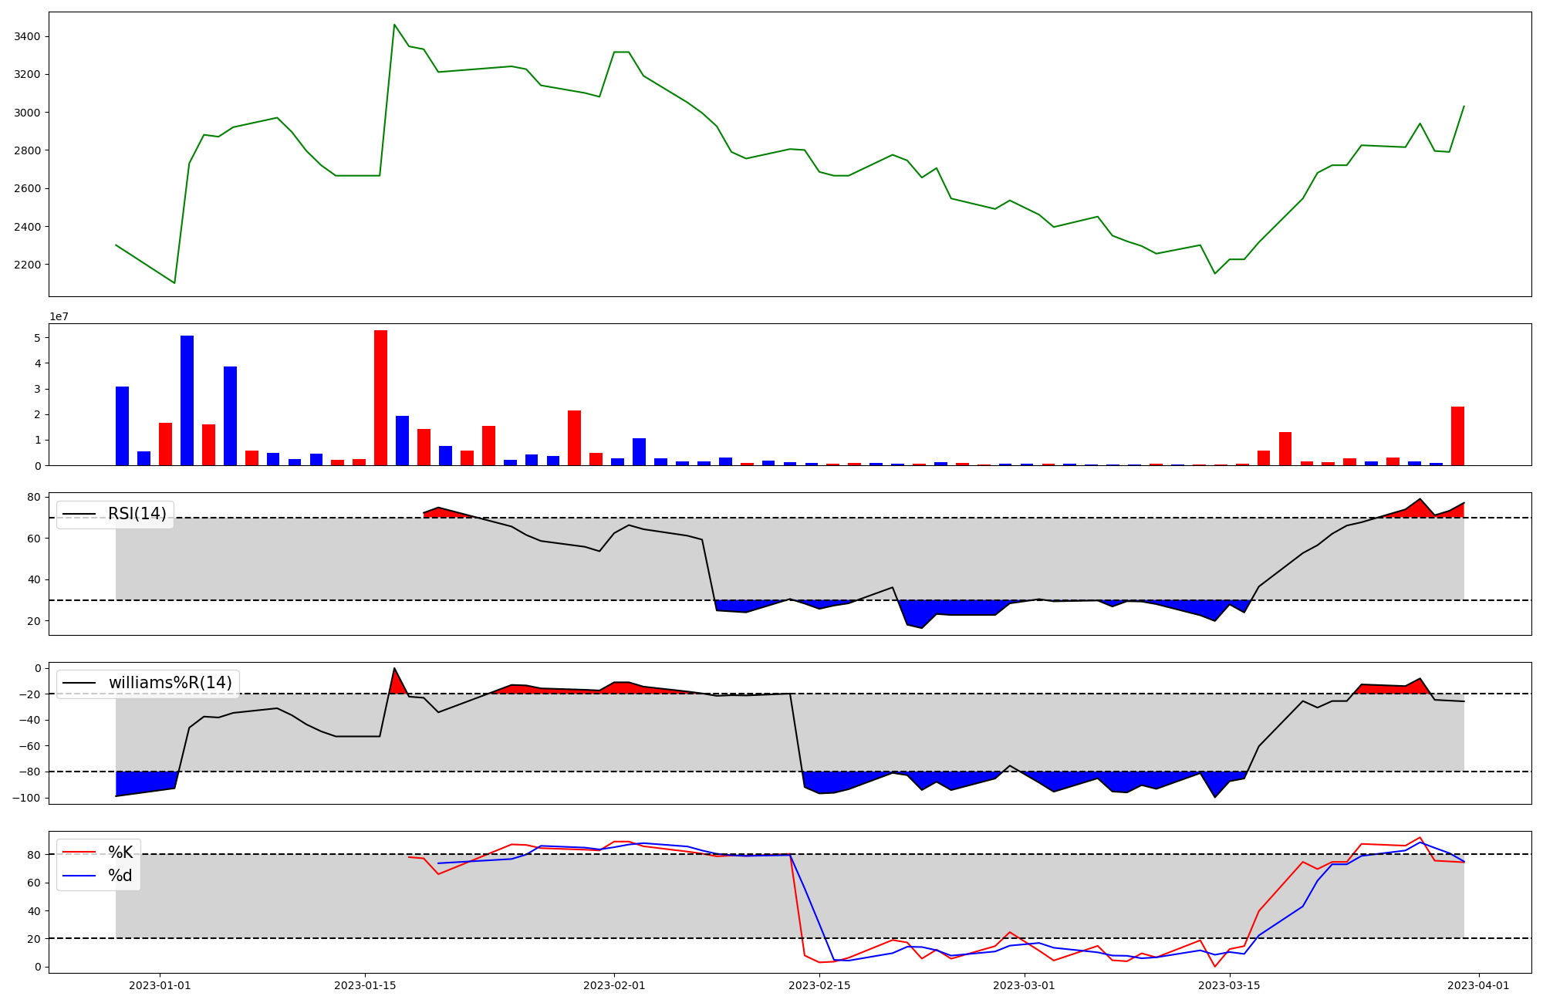This screenshot has width=1543, height=1003.
Task: Click the %d legend label
Action: tap(120, 876)
